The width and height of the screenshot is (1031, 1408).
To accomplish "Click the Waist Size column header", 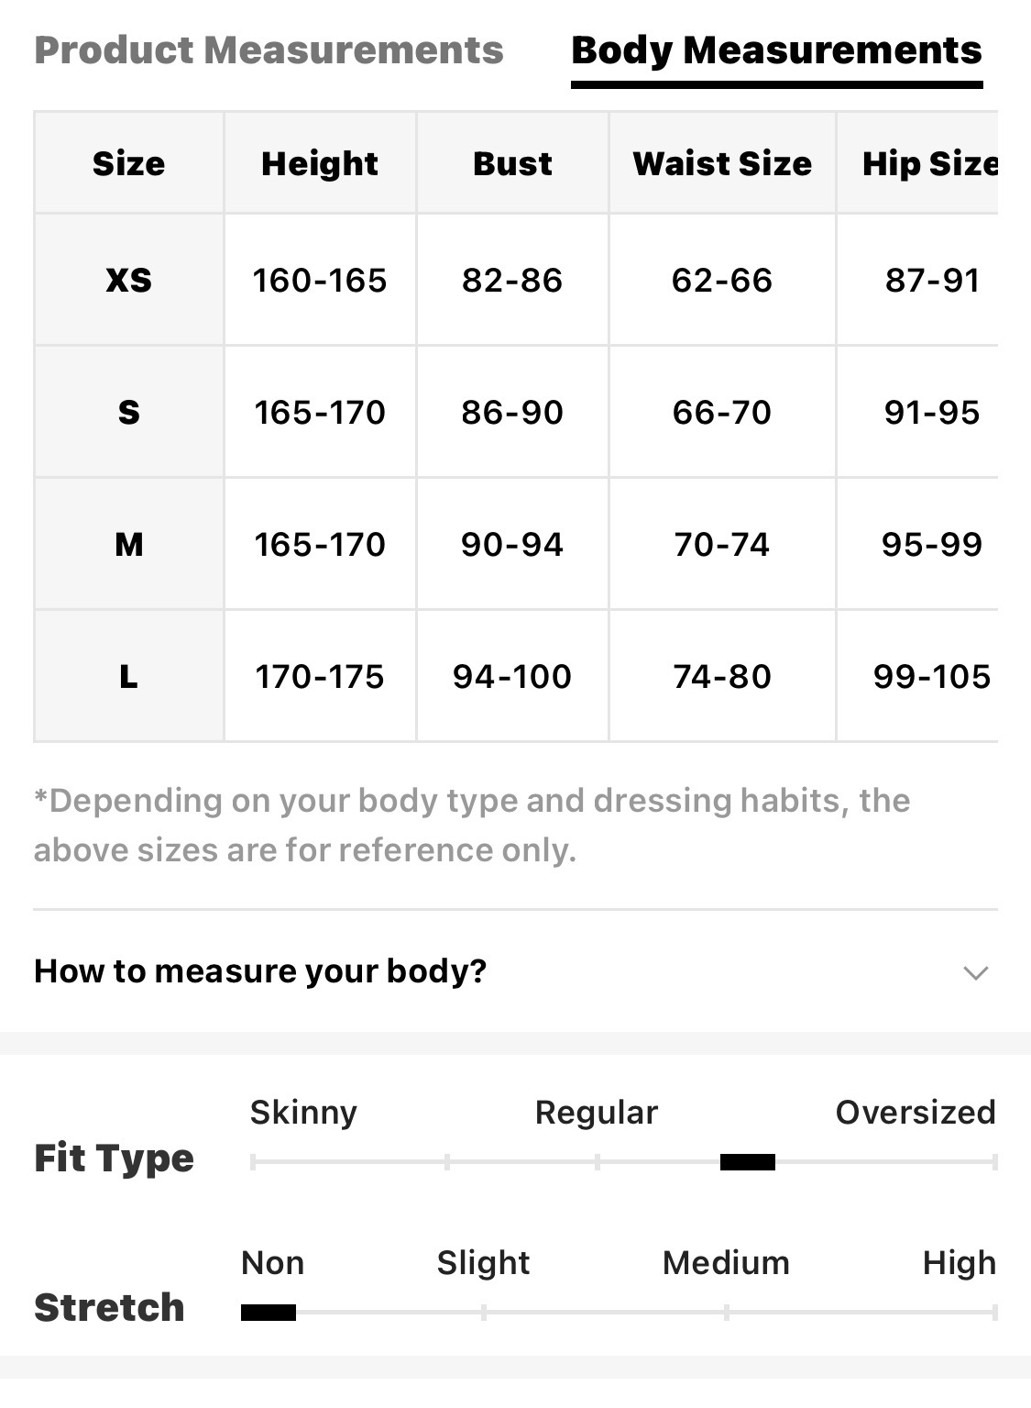I will tap(722, 163).
